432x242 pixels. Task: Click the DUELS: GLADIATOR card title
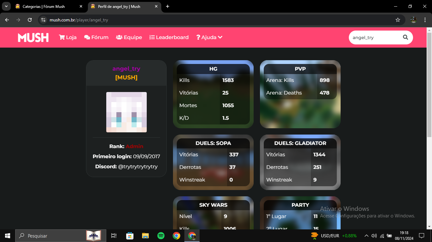click(x=300, y=143)
